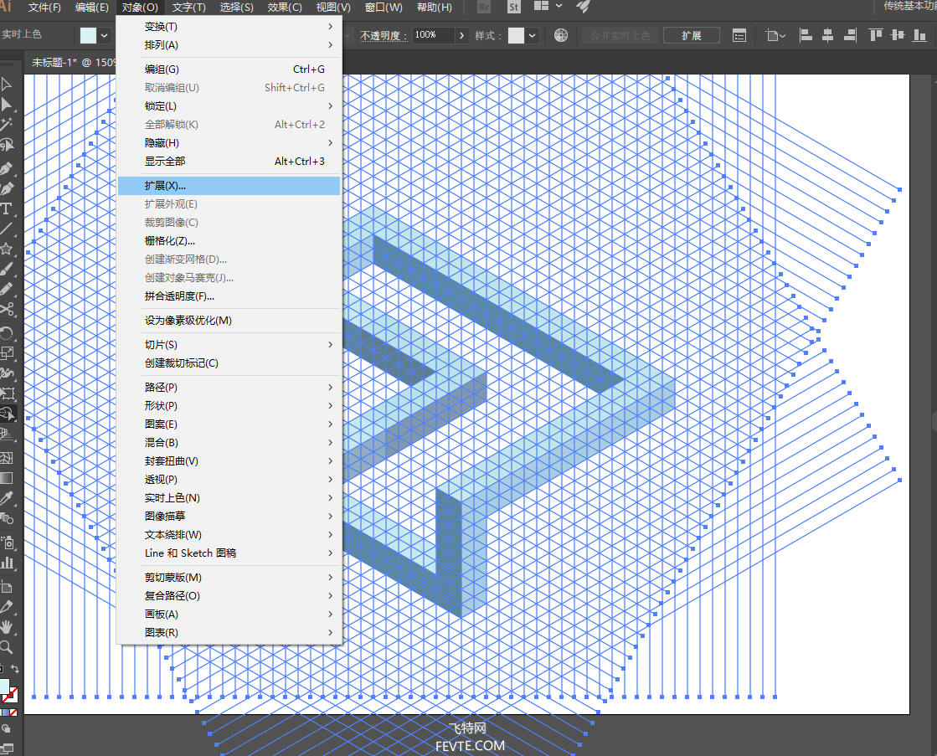Click the Eyedropper tool
Screen dimensions: 937x756
pyautogui.click(x=7, y=499)
